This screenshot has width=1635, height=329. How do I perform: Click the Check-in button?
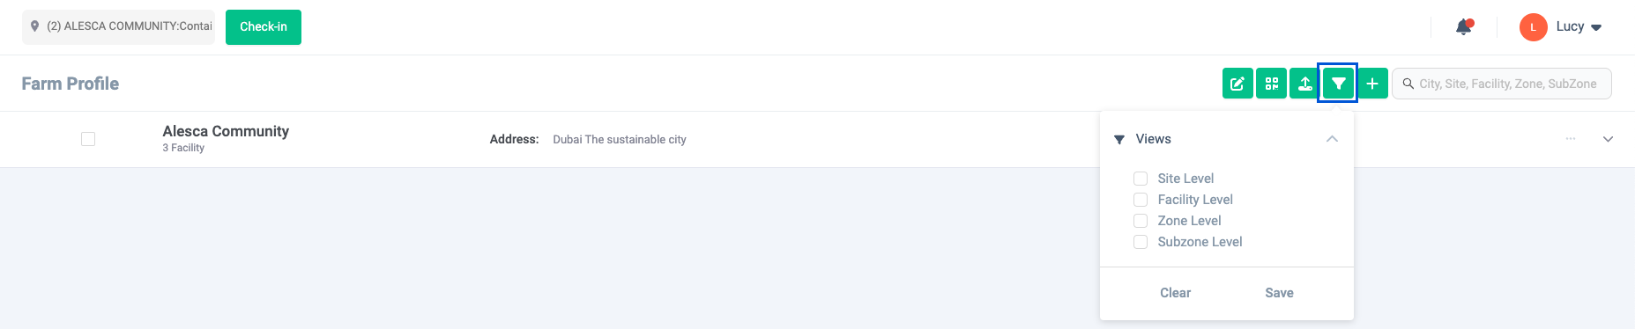coord(264,27)
